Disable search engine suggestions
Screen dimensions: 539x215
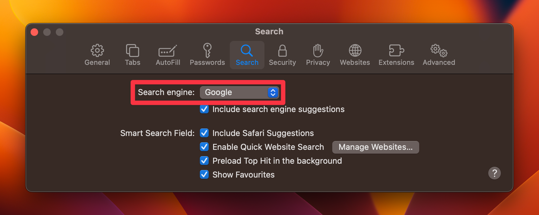click(x=204, y=109)
